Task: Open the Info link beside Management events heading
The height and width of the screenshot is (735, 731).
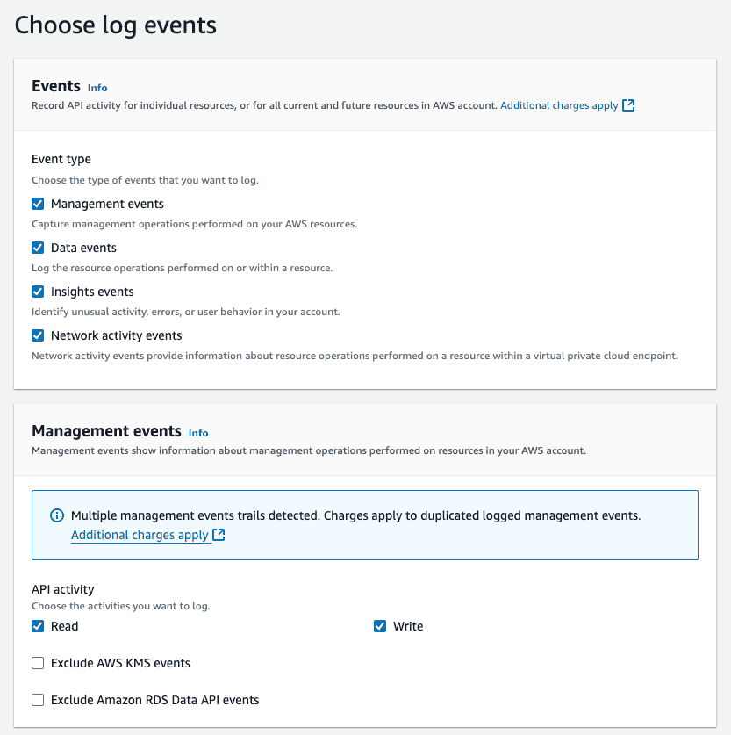Action: click(197, 432)
